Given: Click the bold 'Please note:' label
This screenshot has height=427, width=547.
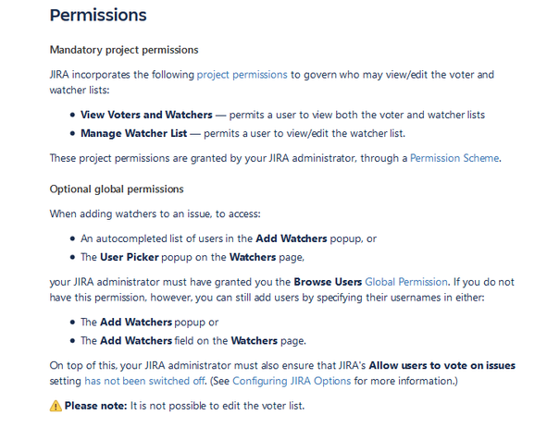Looking at the screenshot, I should (96, 406).
